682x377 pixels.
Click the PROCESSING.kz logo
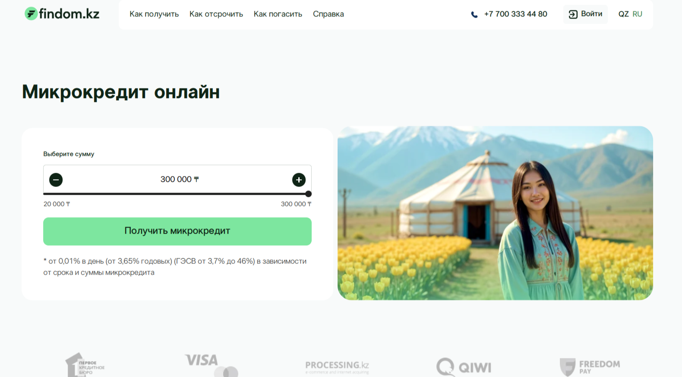pyautogui.click(x=337, y=367)
